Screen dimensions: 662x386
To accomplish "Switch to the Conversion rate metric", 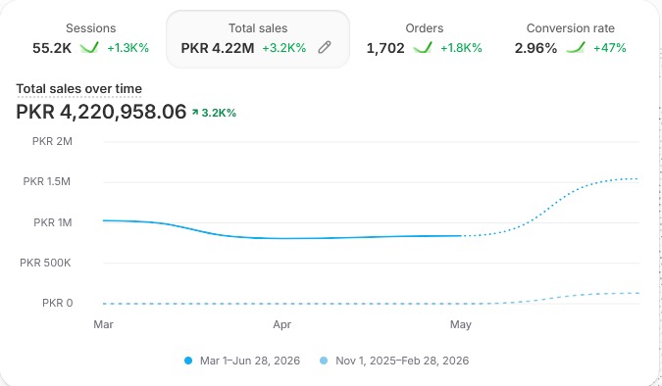I will [x=571, y=39].
